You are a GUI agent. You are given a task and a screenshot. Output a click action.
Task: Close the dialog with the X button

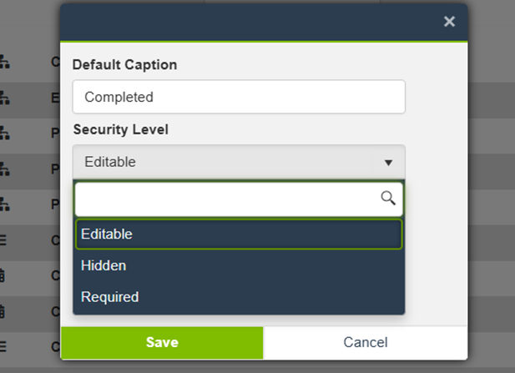449,22
